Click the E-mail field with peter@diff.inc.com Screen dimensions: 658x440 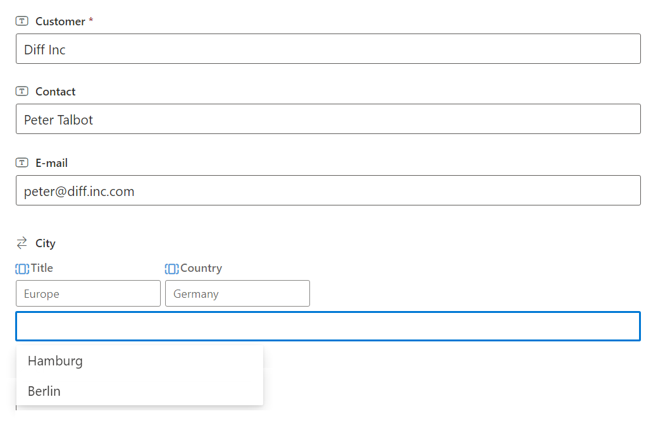point(328,190)
